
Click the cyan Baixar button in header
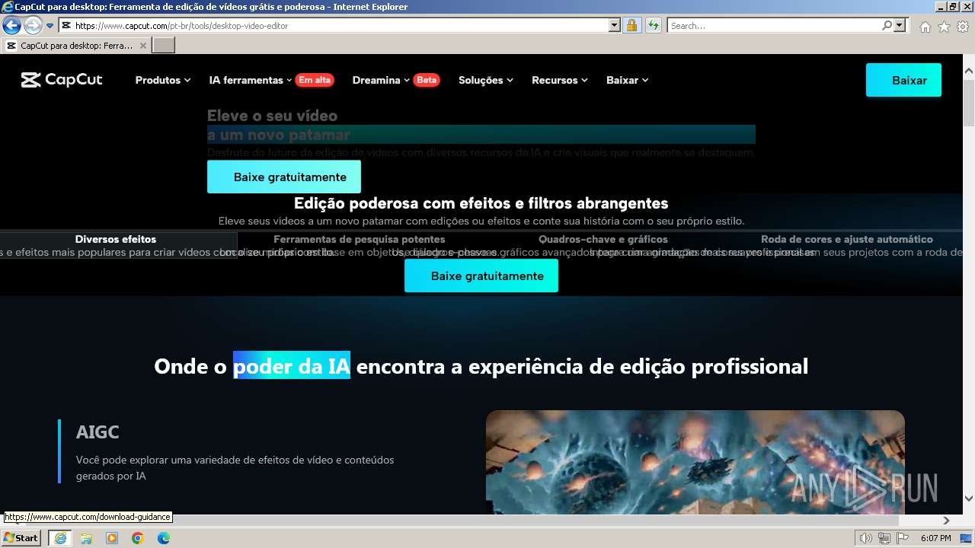pos(903,80)
